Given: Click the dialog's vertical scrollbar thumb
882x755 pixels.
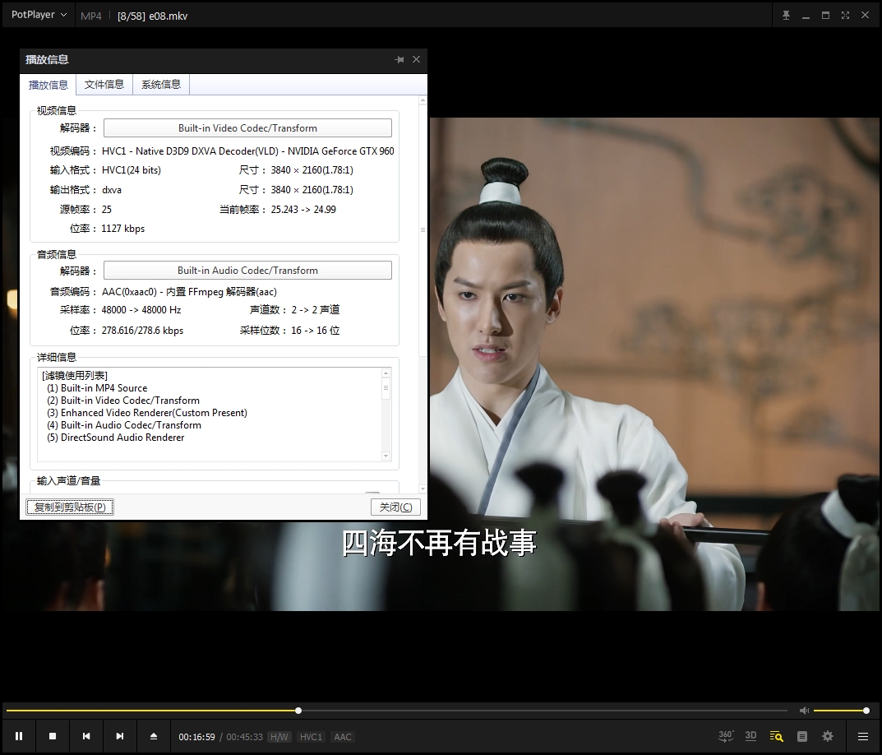Looking at the screenshot, I should [423, 230].
